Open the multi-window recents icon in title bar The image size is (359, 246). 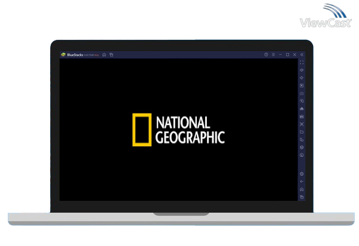[x=112, y=55]
